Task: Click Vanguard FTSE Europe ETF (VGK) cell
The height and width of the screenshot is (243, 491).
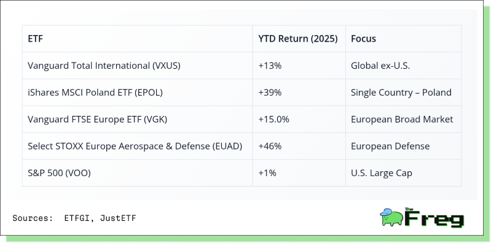Action: [137, 120]
